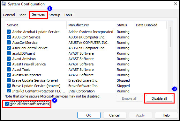Toggle the Brave Update Service (bravem) checkbox
This screenshot has width=180, height=121.
coord(9,85)
